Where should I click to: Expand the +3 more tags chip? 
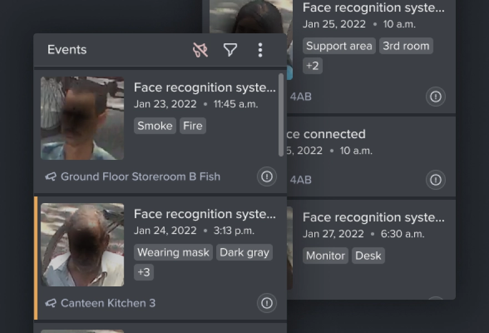coord(144,272)
